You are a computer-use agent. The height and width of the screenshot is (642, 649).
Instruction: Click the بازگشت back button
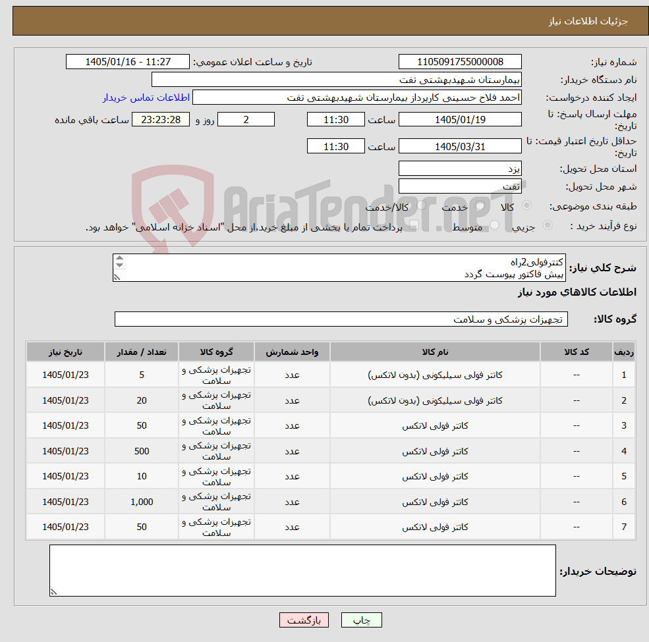point(304,620)
